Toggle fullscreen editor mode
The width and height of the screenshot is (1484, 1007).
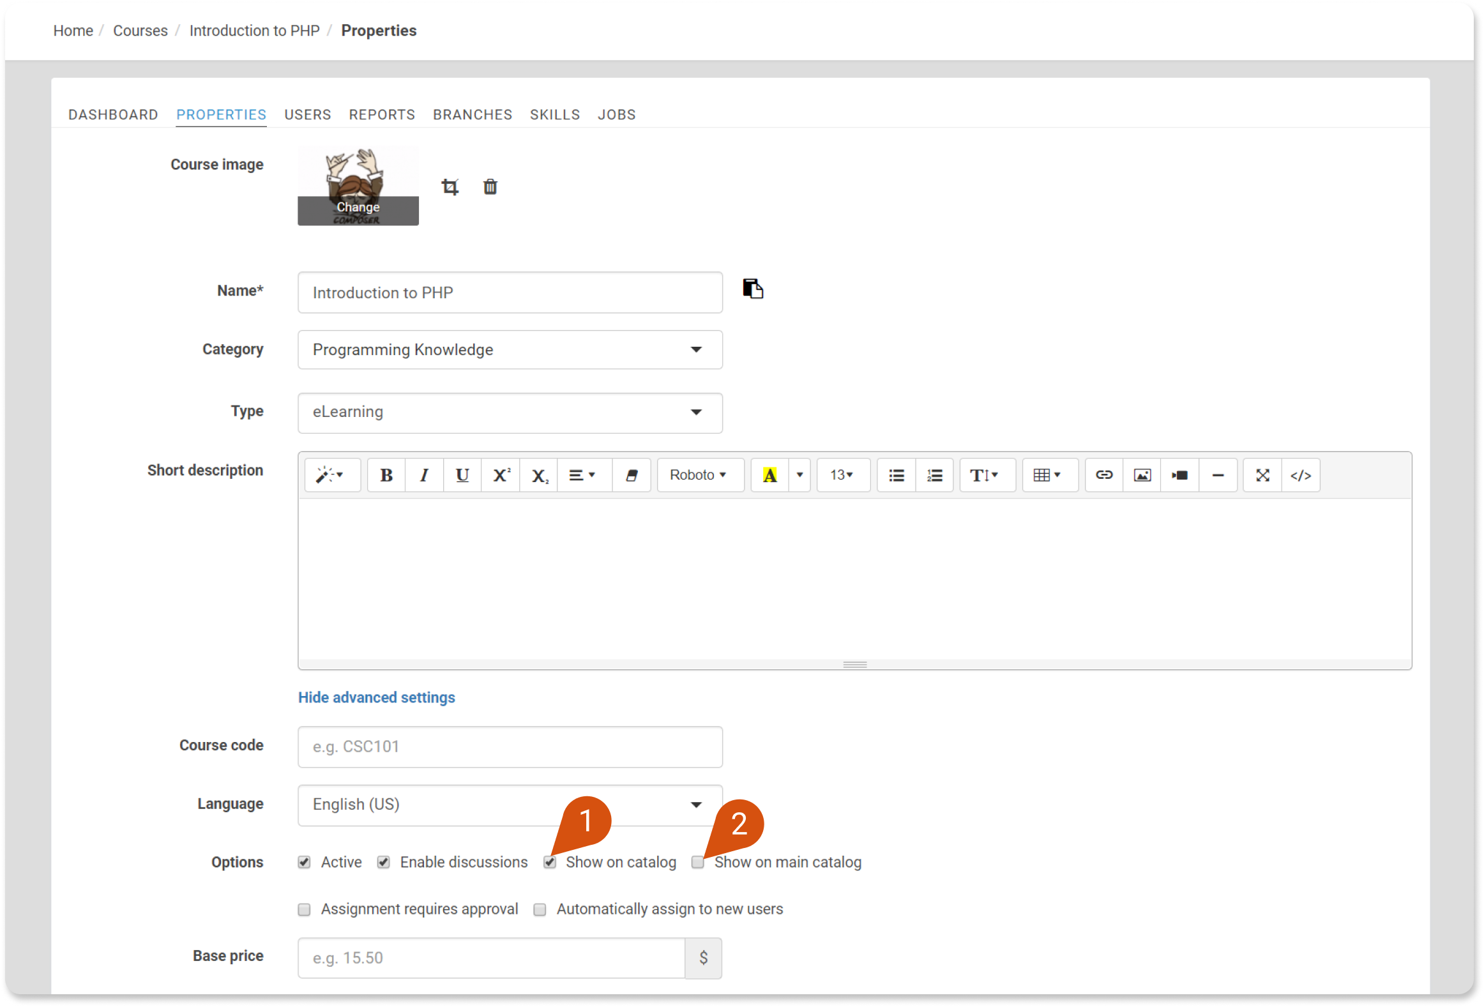[x=1262, y=475]
